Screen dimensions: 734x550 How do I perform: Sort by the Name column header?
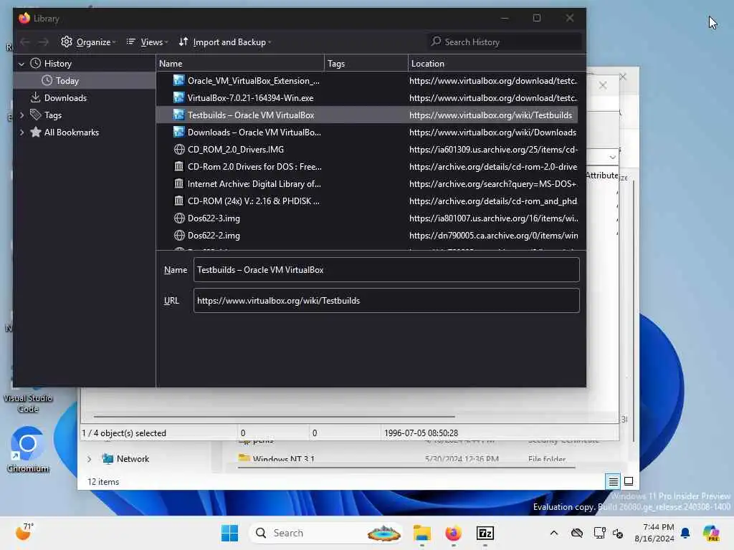pos(240,64)
